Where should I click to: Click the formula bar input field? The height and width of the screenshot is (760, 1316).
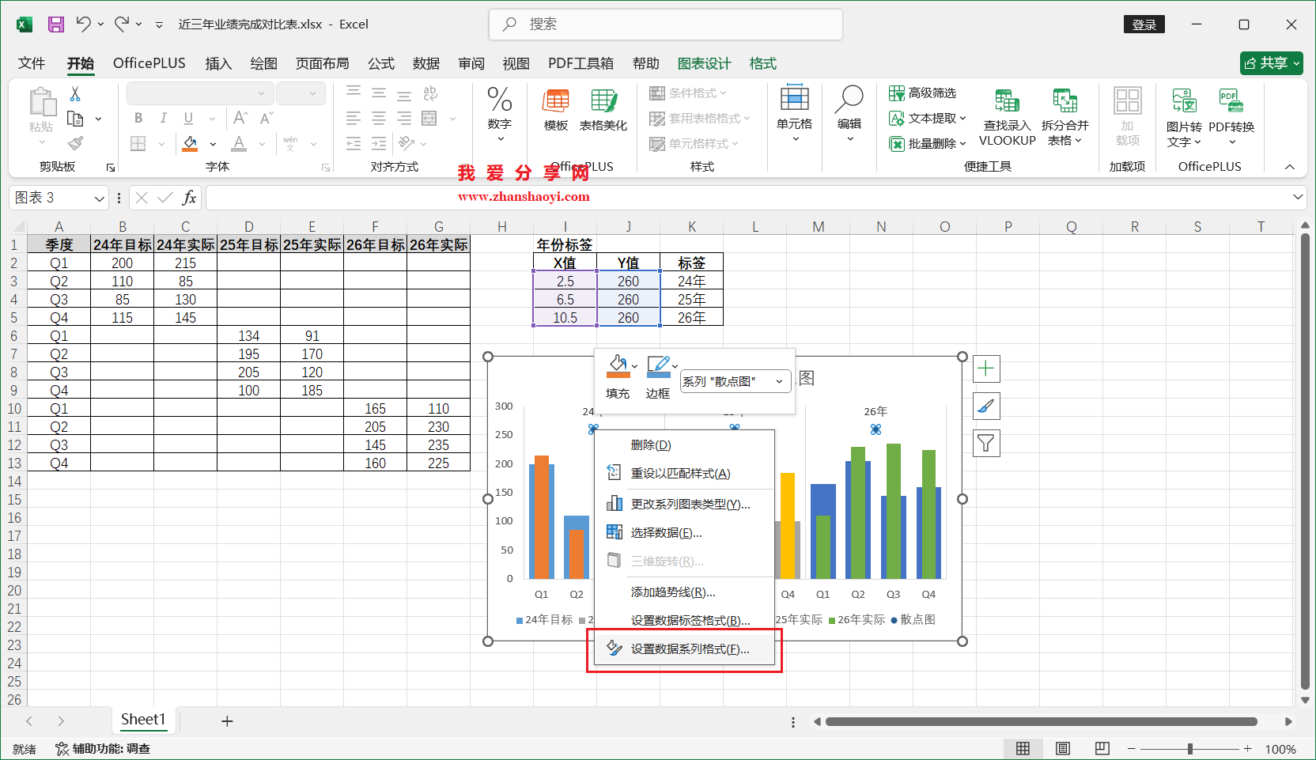[x=747, y=198]
